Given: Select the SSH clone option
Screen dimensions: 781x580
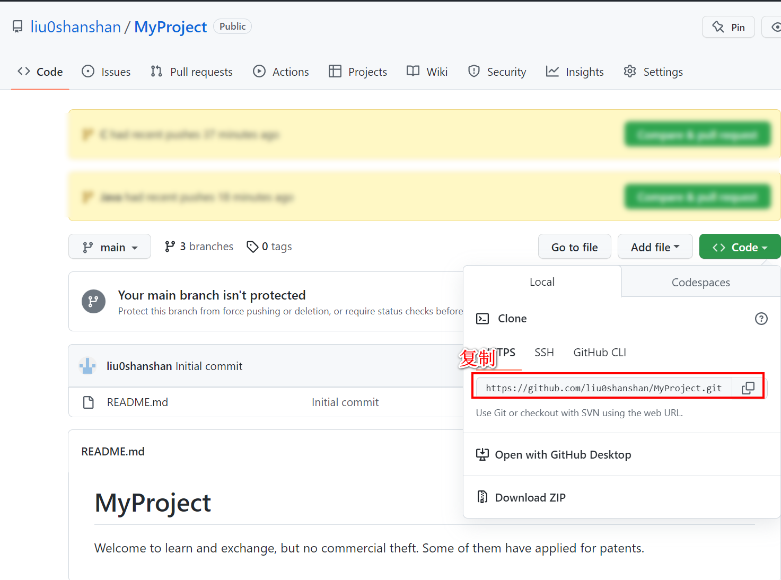Looking at the screenshot, I should (x=544, y=353).
